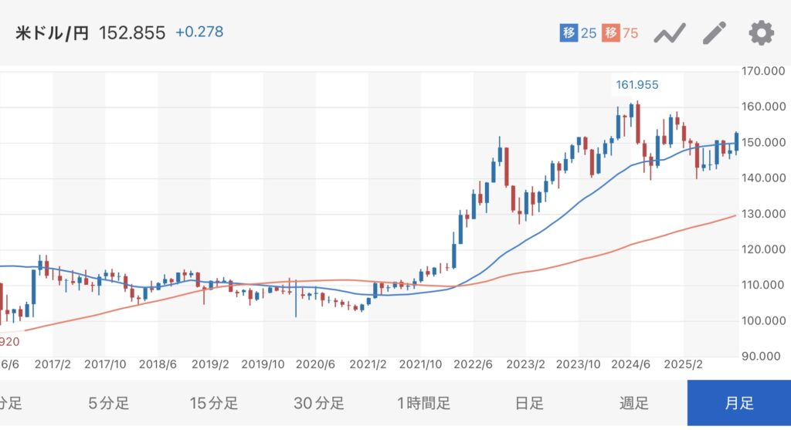Select the pencil drawing tool
The image size is (791, 430).
click(715, 34)
